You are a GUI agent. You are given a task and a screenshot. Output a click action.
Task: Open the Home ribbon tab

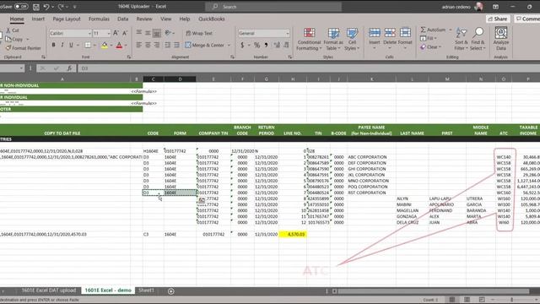coord(17,19)
